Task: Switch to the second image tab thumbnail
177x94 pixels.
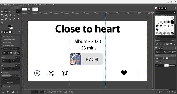Action: click(35, 9)
